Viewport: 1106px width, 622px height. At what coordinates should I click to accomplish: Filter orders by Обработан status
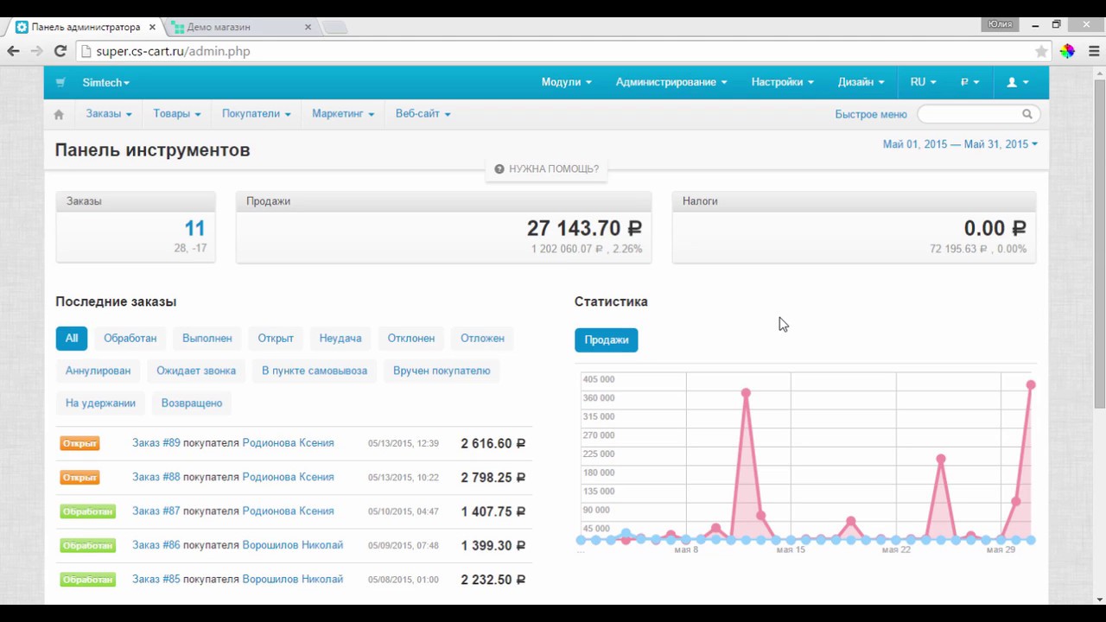(x=130, y=338)
